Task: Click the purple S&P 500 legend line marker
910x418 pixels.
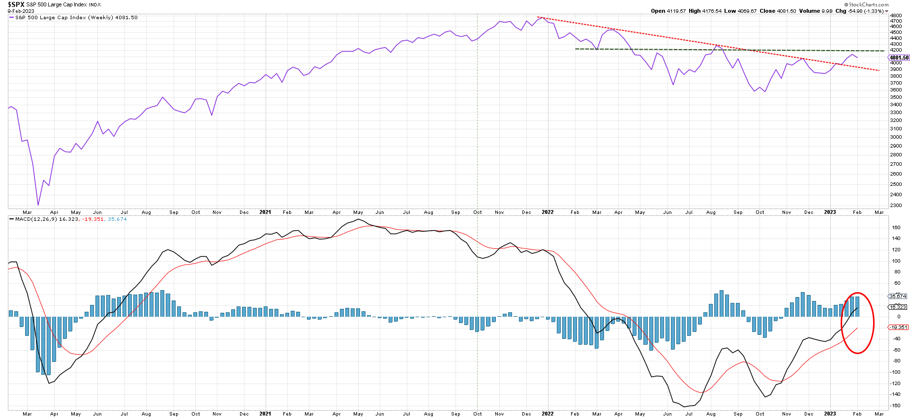Action: [x=12, y=18]
